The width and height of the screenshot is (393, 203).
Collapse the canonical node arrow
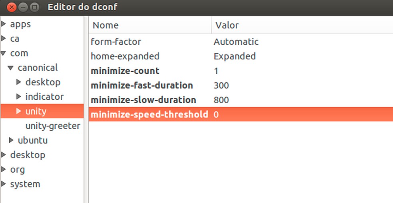(11, 68)
